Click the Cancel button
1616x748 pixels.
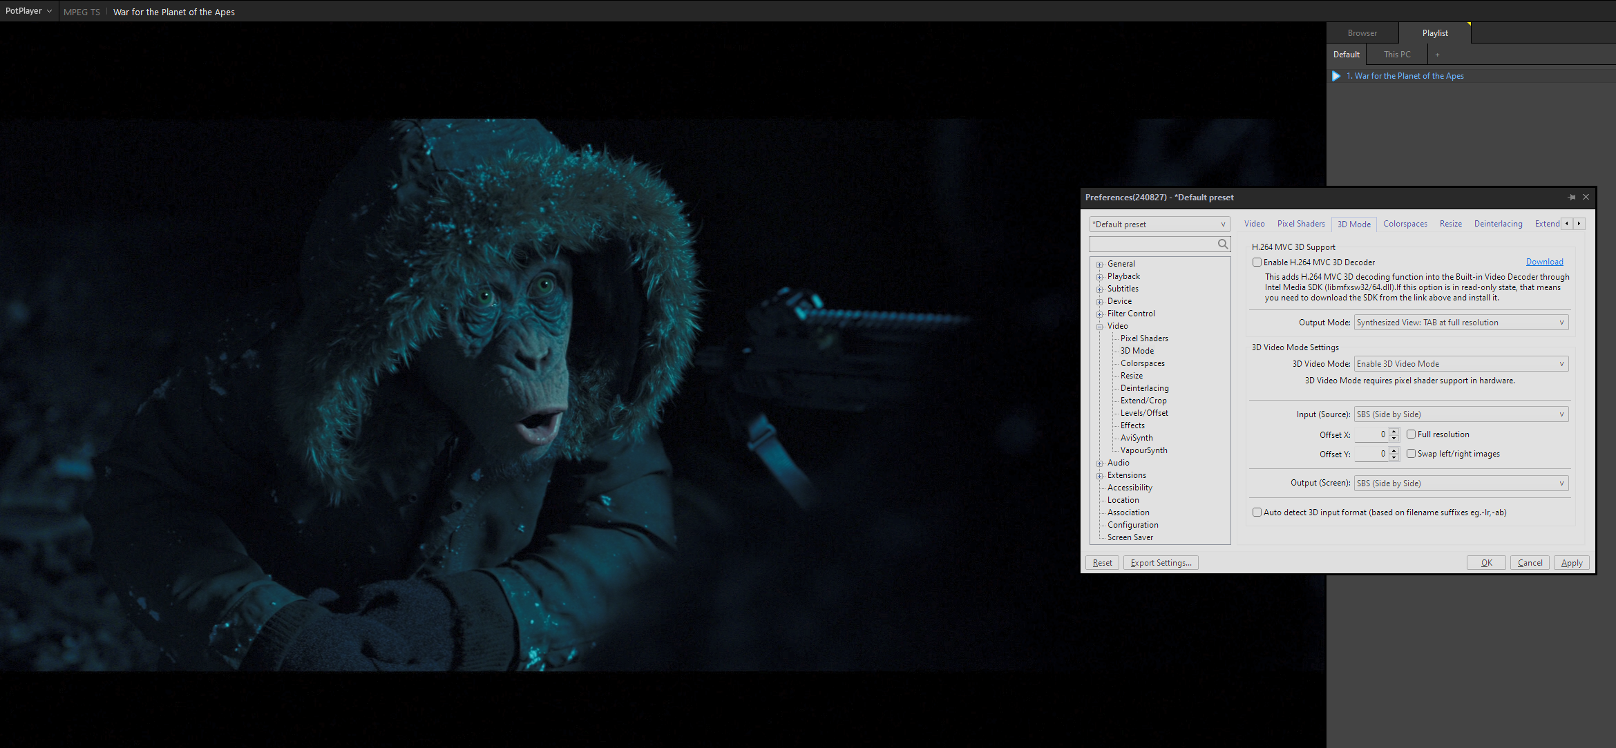[1530, 563]
